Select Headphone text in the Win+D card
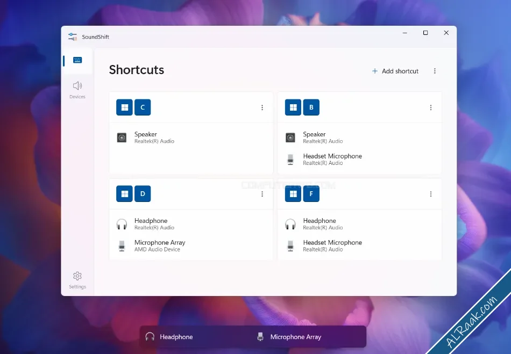The height and width of the screenshot is (354, 511). 151,221
